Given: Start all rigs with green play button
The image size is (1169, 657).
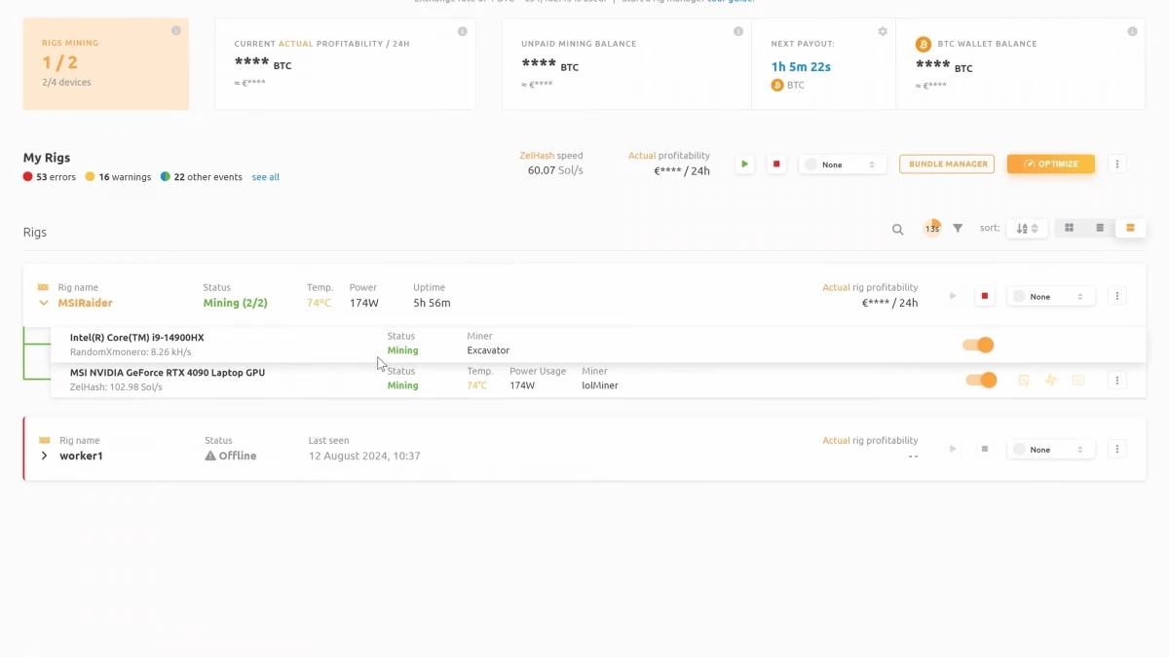Looking at the screenshot, I should 745,164.
